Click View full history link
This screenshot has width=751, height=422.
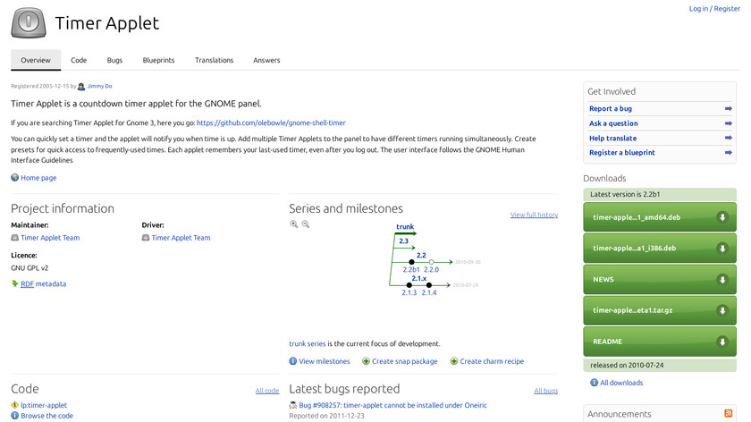[x=534, y=215]
